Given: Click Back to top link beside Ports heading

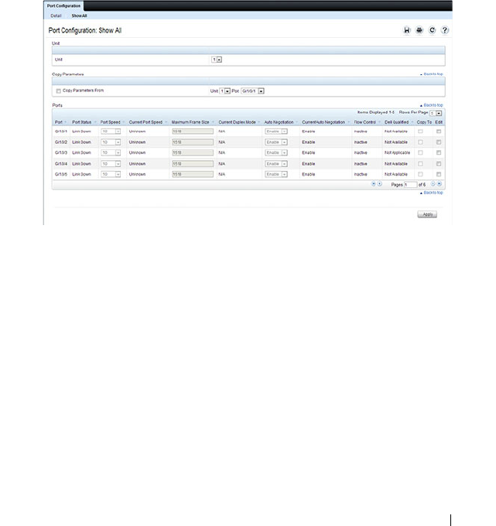Looking at the screenshot, I should click(432, 105).
